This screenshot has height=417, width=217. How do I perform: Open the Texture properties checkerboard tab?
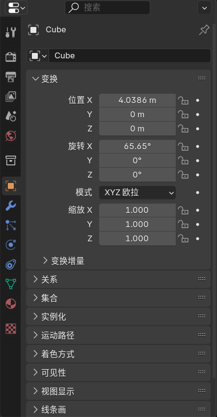click(x=11, y=329)
